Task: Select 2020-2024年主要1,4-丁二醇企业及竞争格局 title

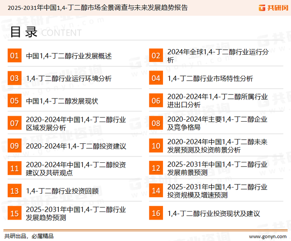Action: (x=217, y=123)
